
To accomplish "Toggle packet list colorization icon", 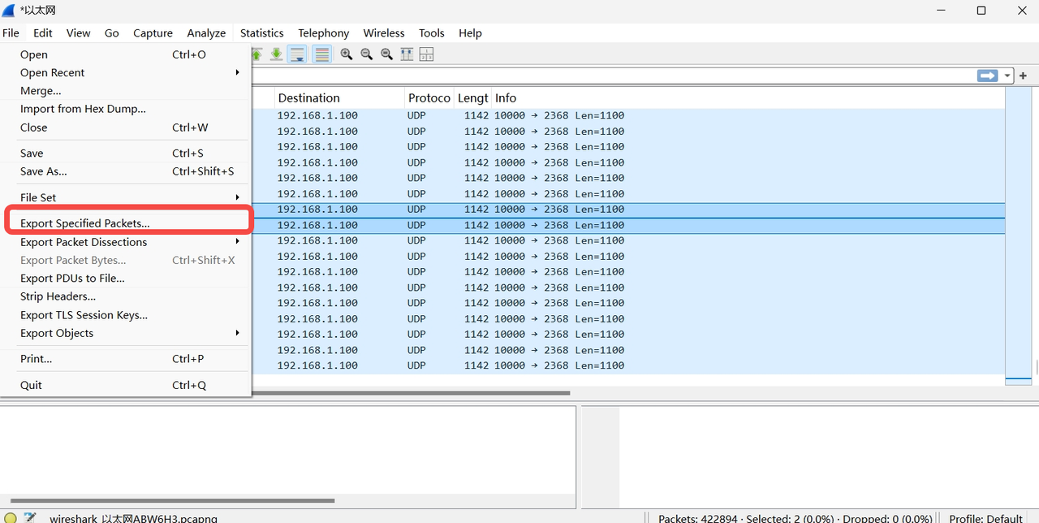I will click(x=321, y=54).
